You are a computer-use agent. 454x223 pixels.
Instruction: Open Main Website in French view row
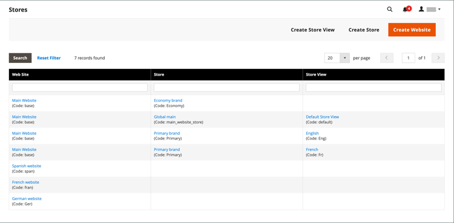pos(24,149)
